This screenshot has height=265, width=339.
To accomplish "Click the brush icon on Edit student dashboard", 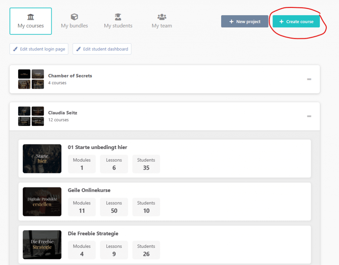I will pyautogui.click(x=78, y=49).
